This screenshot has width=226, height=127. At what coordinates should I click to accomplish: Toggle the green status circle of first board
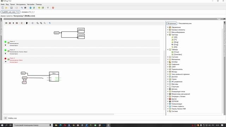point(6,42)
